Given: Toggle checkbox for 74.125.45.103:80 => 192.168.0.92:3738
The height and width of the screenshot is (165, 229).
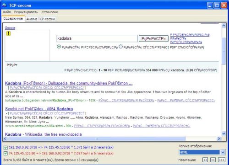Looking at the screenshot, I should tap(5, 153).
